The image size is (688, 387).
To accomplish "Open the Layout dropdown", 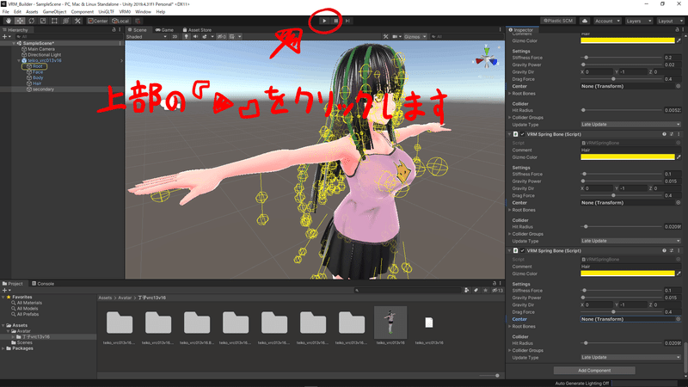I will pos(670,21).
